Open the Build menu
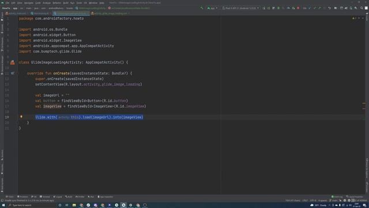This screenshot has height=208, width=369. pyautogui.click(x=66, y=3)
